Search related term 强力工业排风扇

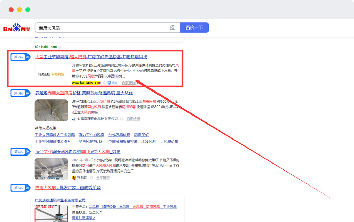click(x=91, y=135)
